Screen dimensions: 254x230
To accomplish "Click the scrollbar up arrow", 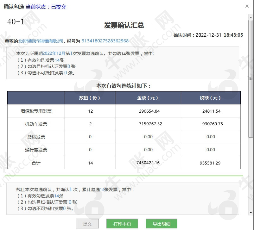I will [x=251, y=17].
